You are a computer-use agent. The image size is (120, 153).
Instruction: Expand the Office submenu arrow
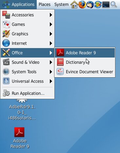(x=51, y=53)
